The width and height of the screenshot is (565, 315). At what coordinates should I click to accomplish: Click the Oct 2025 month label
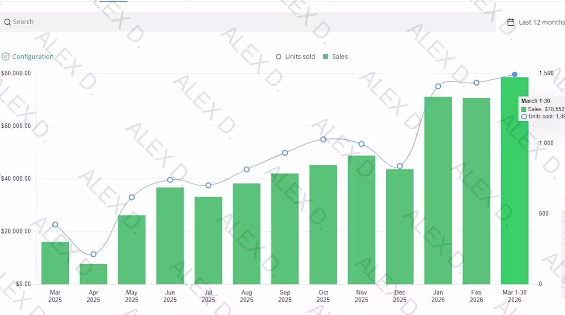point(323,297)
